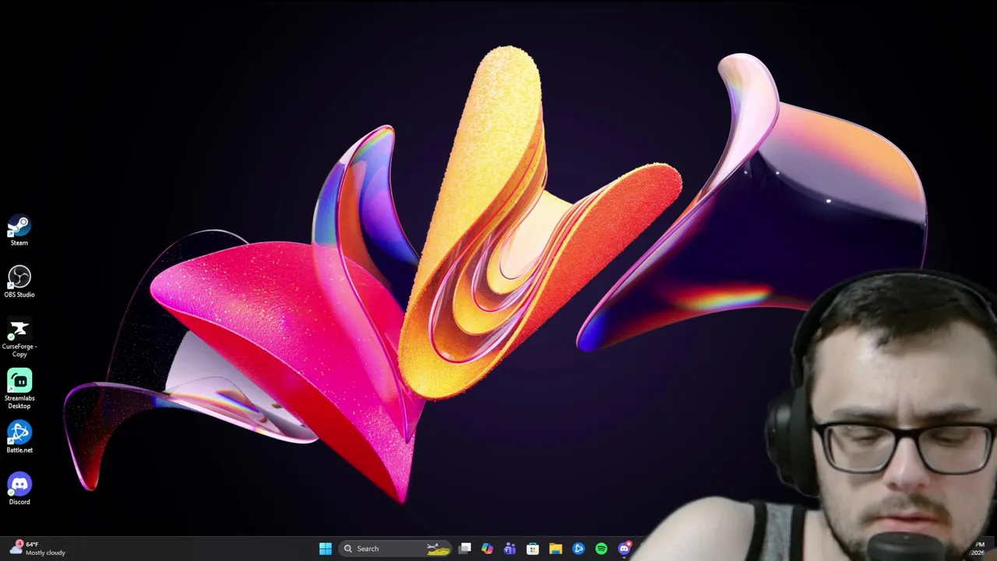Launch OBS Studio from the desktop

coord(19,282)
